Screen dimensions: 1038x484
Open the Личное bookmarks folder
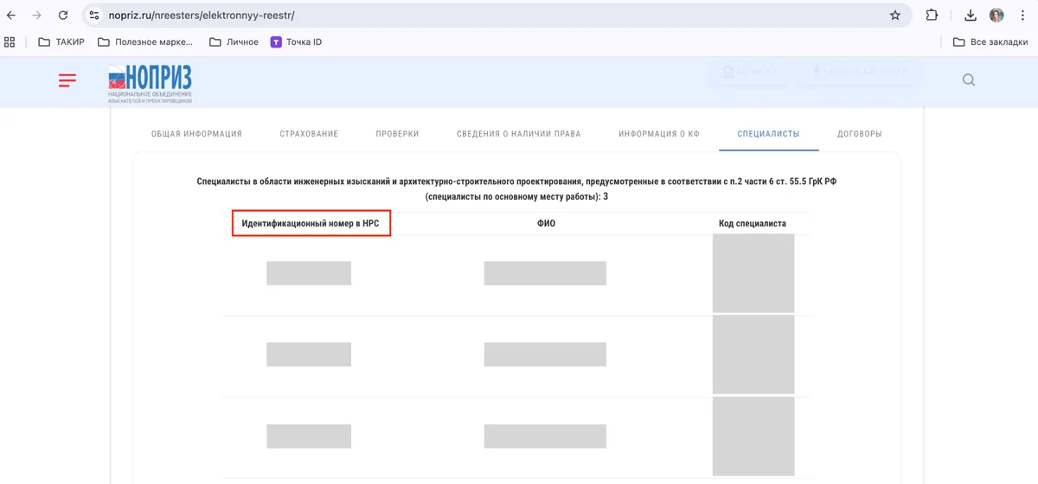click(234, 41)
